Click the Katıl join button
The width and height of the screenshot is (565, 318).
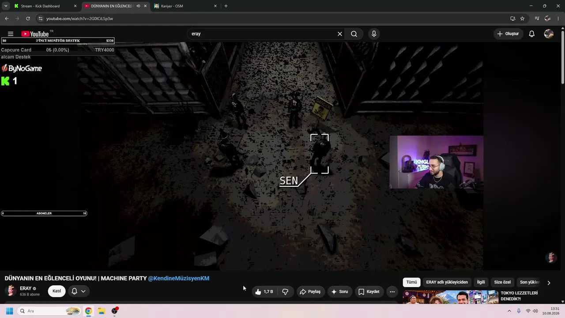click(56, 291)
